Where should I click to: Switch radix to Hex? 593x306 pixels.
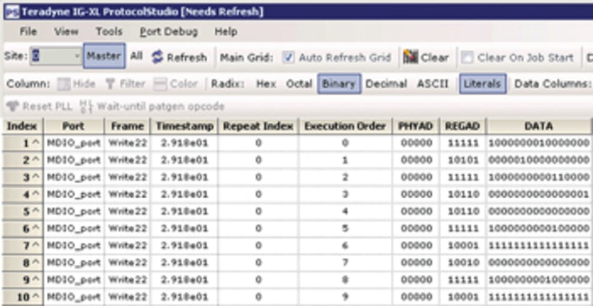(266, 84)
